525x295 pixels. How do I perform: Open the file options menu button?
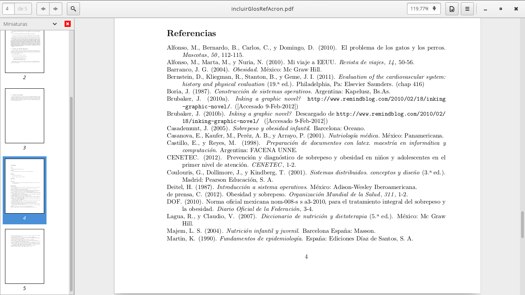tap(452, 8)
